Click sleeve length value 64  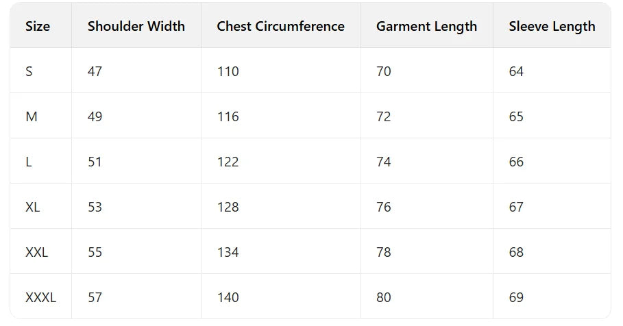pos(516,71)
